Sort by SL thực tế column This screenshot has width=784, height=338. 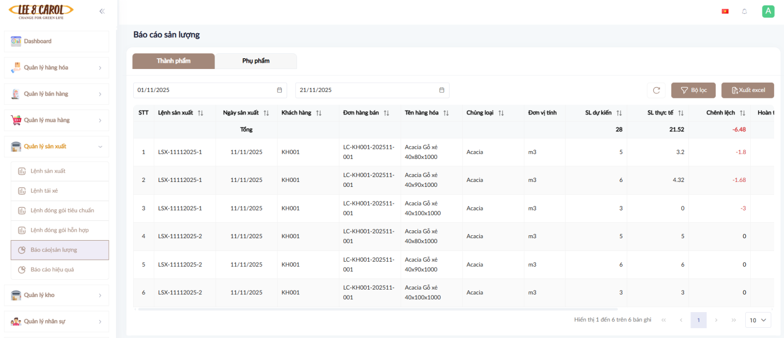(681, 113)
